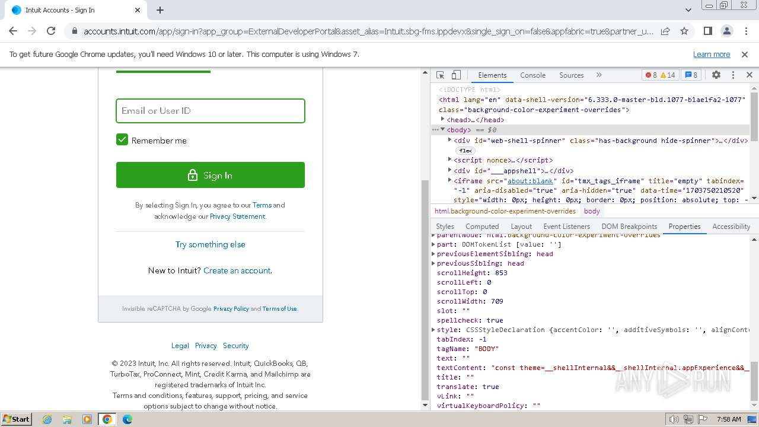The width and height of the screenshot is (759, 427).
Task: Click Try something else
Action: [211, 244]
